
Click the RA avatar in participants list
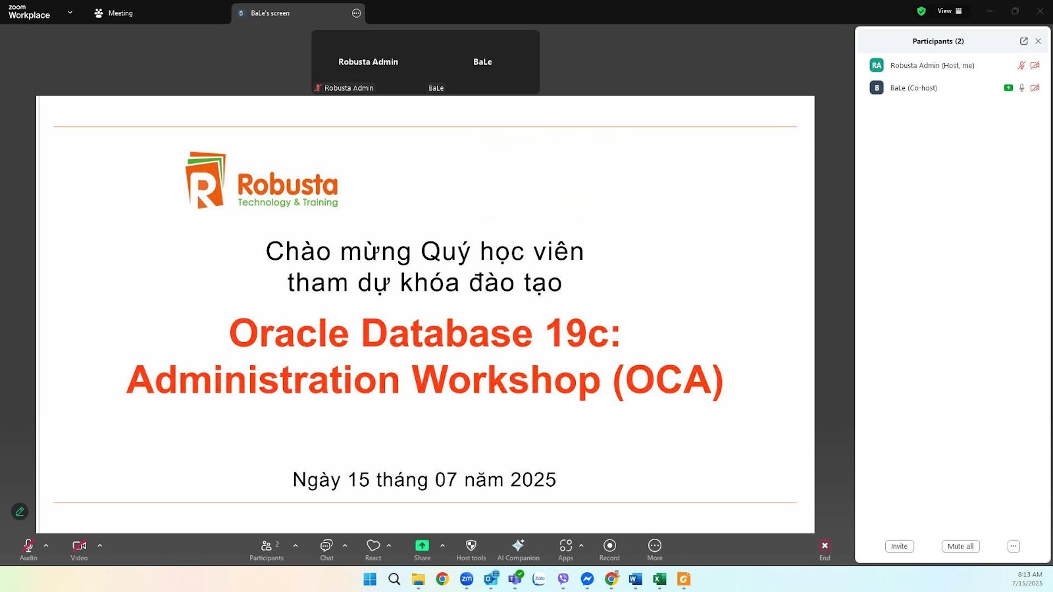pyautogui.click(x=877, y=65)
